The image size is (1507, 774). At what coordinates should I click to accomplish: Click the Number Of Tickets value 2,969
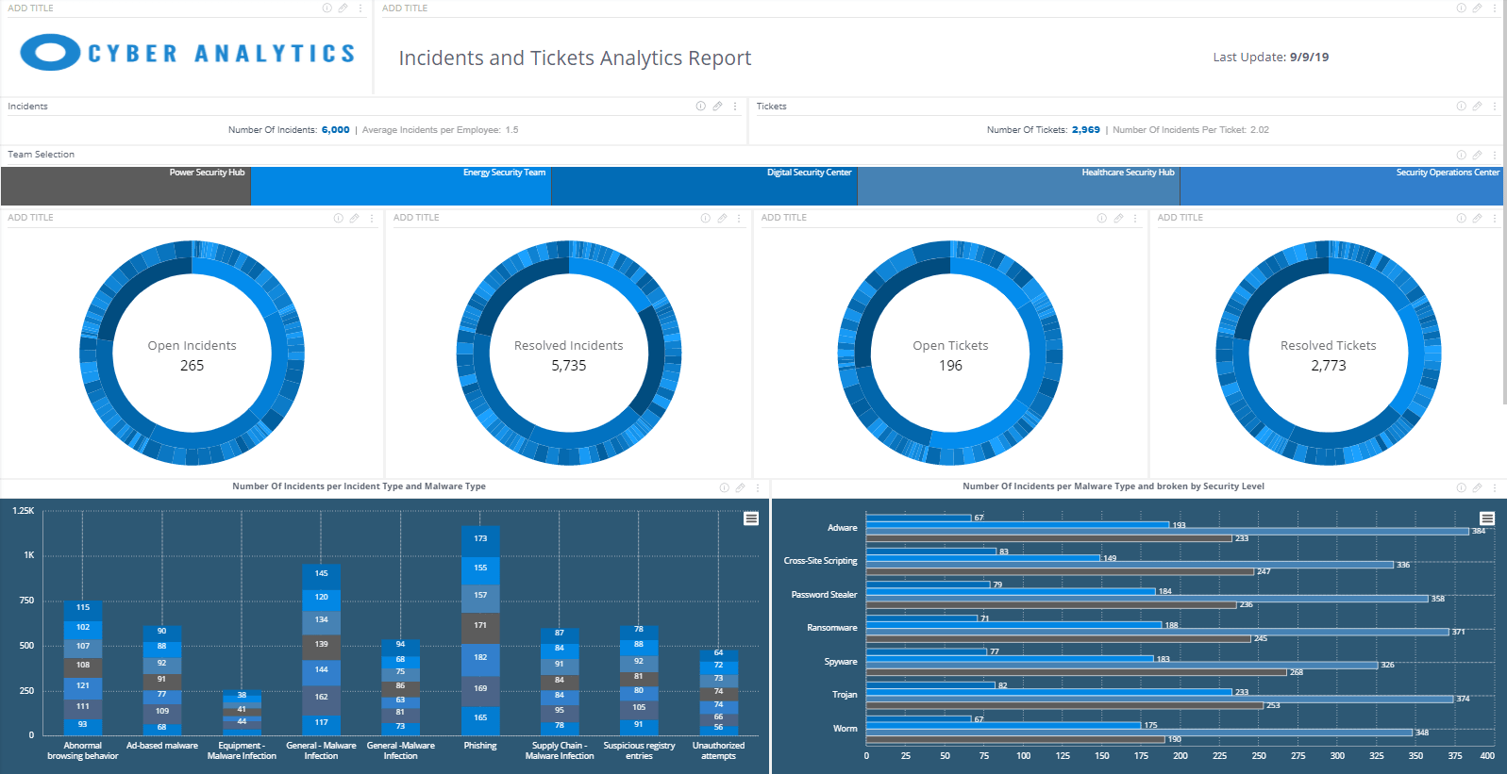tap(1086, 130)
